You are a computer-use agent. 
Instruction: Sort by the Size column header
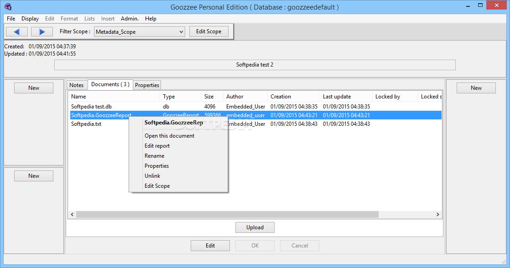point(212,97)
